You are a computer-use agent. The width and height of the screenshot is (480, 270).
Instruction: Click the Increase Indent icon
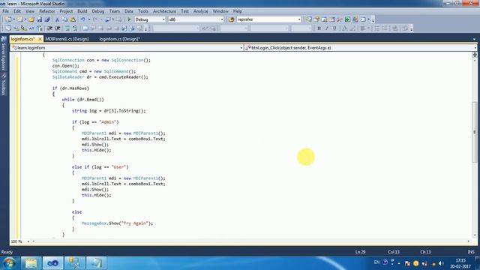tap(58, 28)
